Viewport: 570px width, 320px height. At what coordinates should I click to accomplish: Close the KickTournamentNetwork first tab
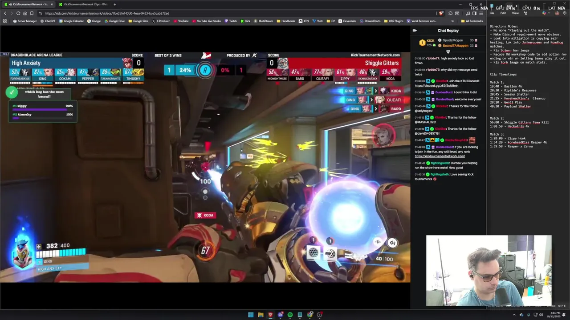click(52, 4)
